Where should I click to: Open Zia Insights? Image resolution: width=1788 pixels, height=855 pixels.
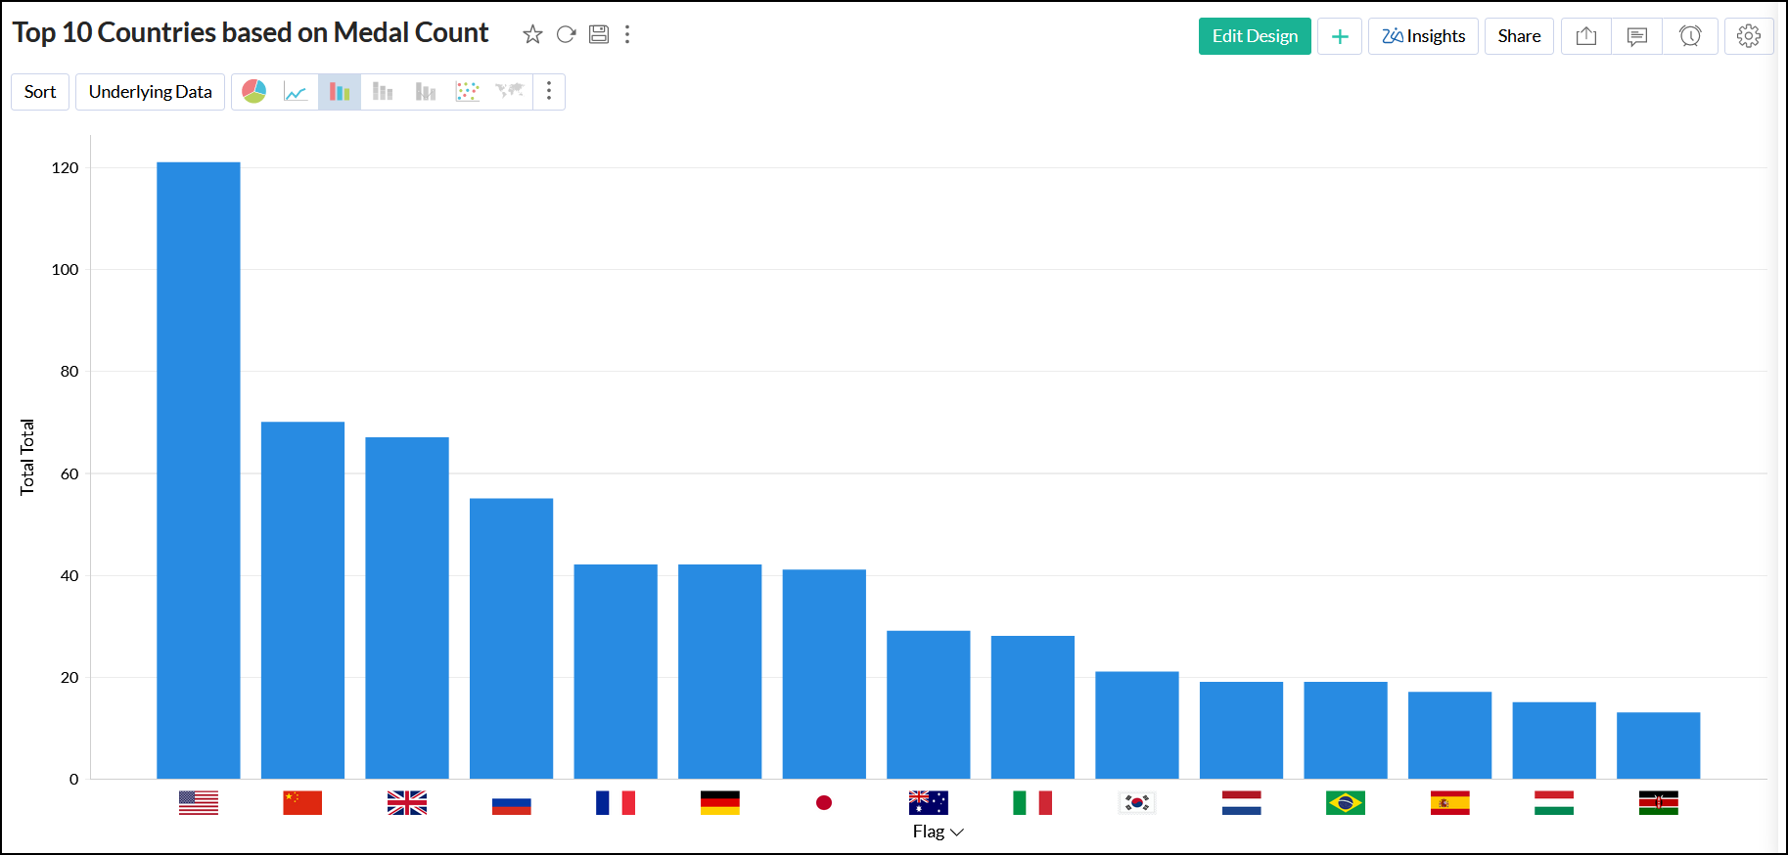pyautogui.click(x=1423, y=36)
